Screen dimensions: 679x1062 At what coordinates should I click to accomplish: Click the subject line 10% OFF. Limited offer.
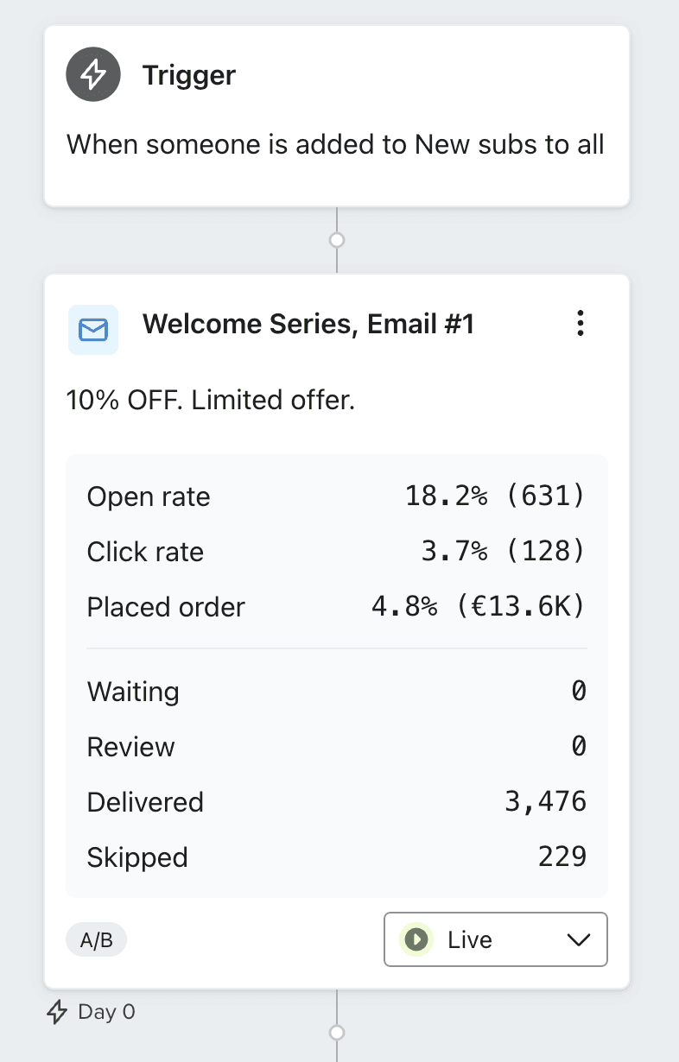(211, 400)
